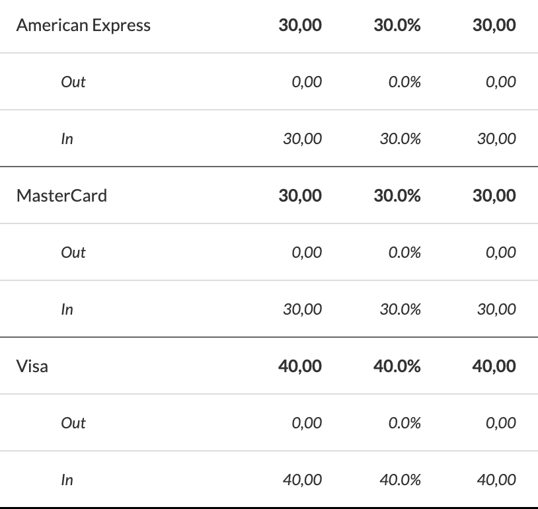538x509 pixels.
Task: Select the In sub-row under MasterCard
Action: pyautogui.click(x=67, y=309)
